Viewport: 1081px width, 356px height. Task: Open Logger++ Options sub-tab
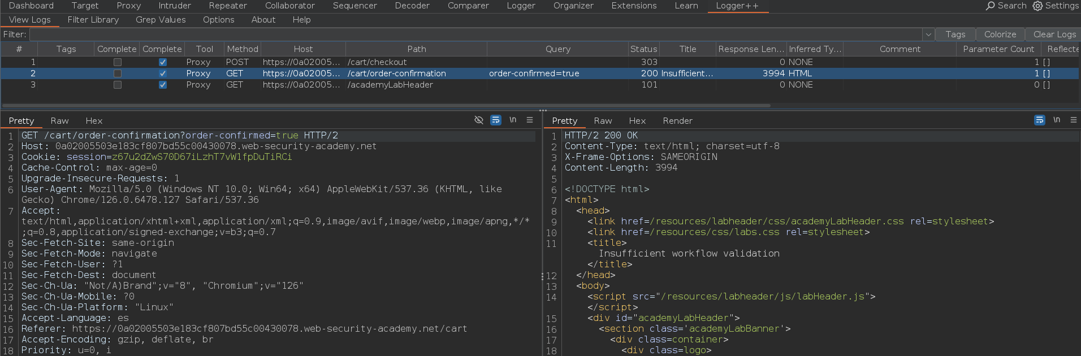(x=219, y=20)
